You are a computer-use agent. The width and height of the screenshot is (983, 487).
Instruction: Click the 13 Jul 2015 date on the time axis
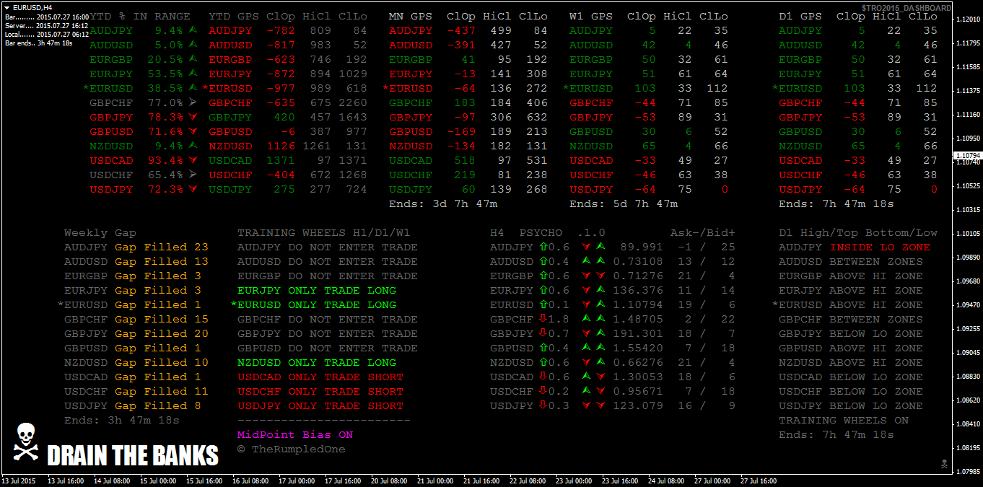pos(19,481)
